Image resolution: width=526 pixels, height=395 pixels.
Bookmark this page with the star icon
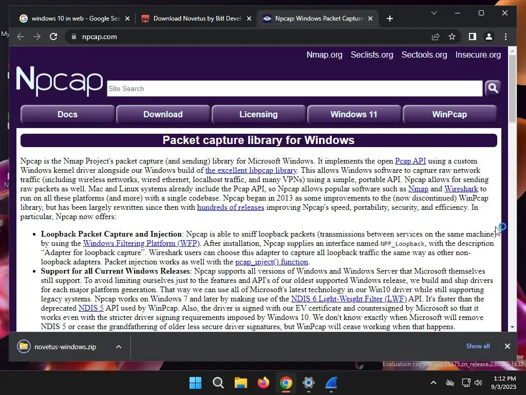(452, 37)
